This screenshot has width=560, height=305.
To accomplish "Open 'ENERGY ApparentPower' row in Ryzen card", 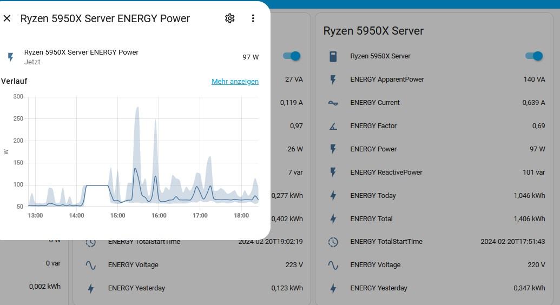I will coord(387,79).
